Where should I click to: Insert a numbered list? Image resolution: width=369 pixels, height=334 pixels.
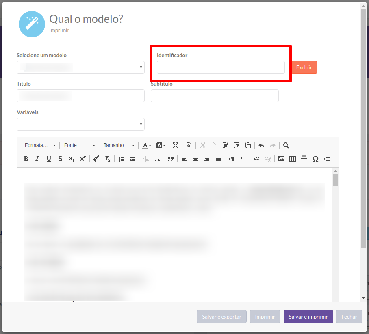point(121,159)
